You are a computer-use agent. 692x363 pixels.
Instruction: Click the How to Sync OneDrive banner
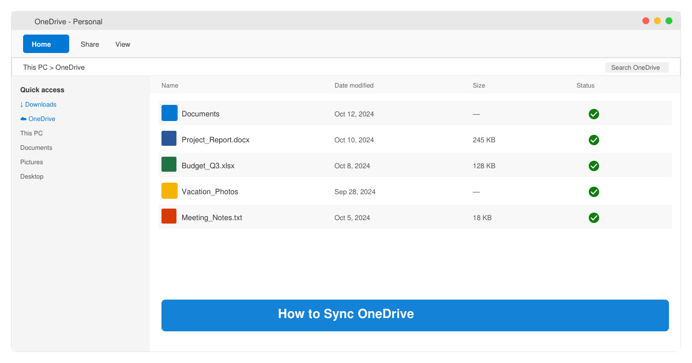click(x=415, y=315)
